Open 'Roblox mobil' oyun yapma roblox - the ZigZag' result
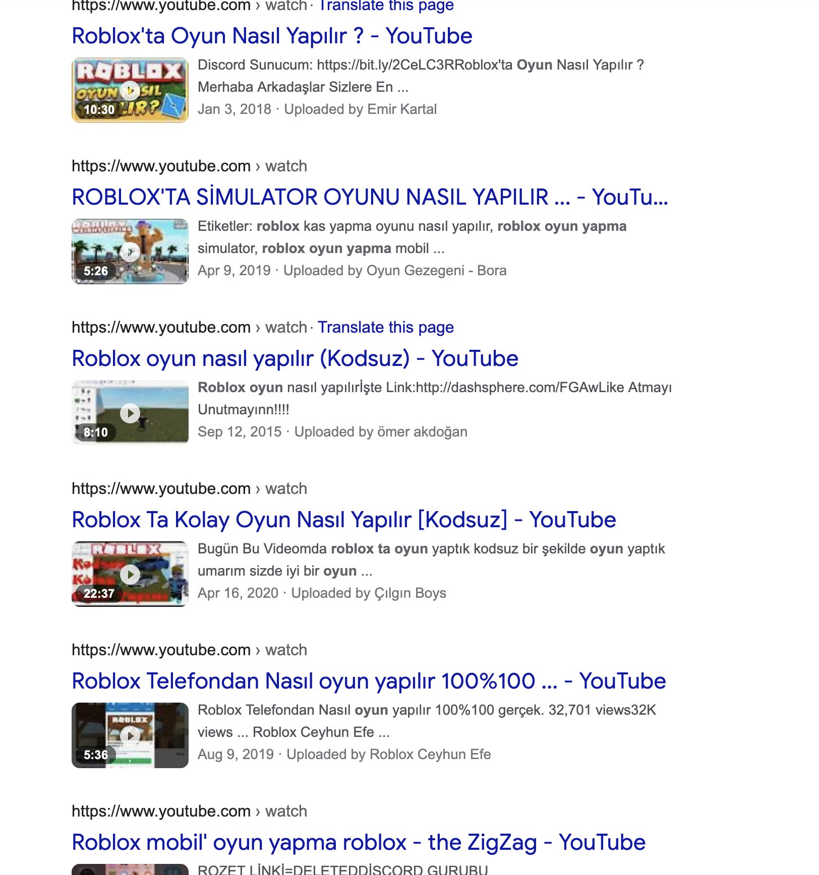Image resolution: width=819 pixels, height=875 pixels. [359, 843]
